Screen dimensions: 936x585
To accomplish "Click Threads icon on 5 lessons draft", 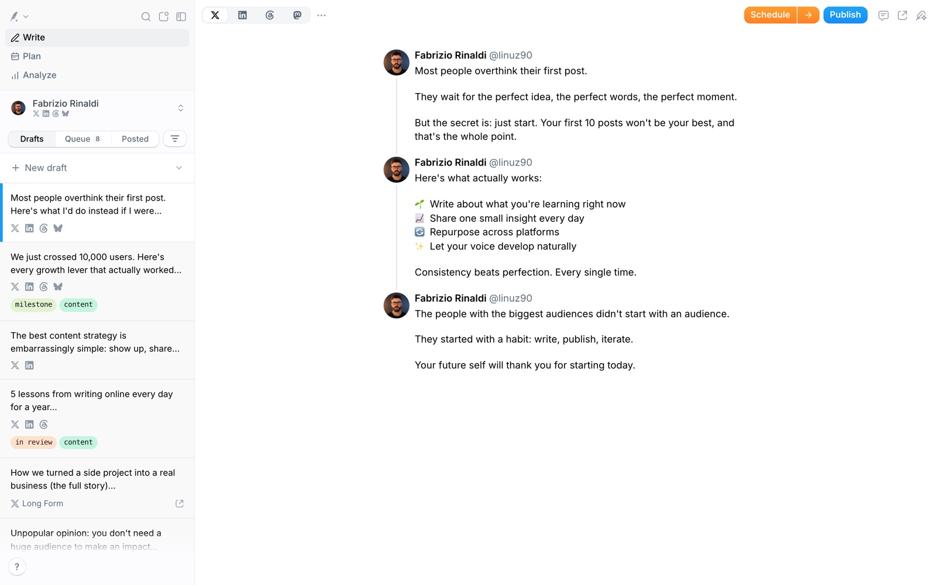I will coord(44,425).
